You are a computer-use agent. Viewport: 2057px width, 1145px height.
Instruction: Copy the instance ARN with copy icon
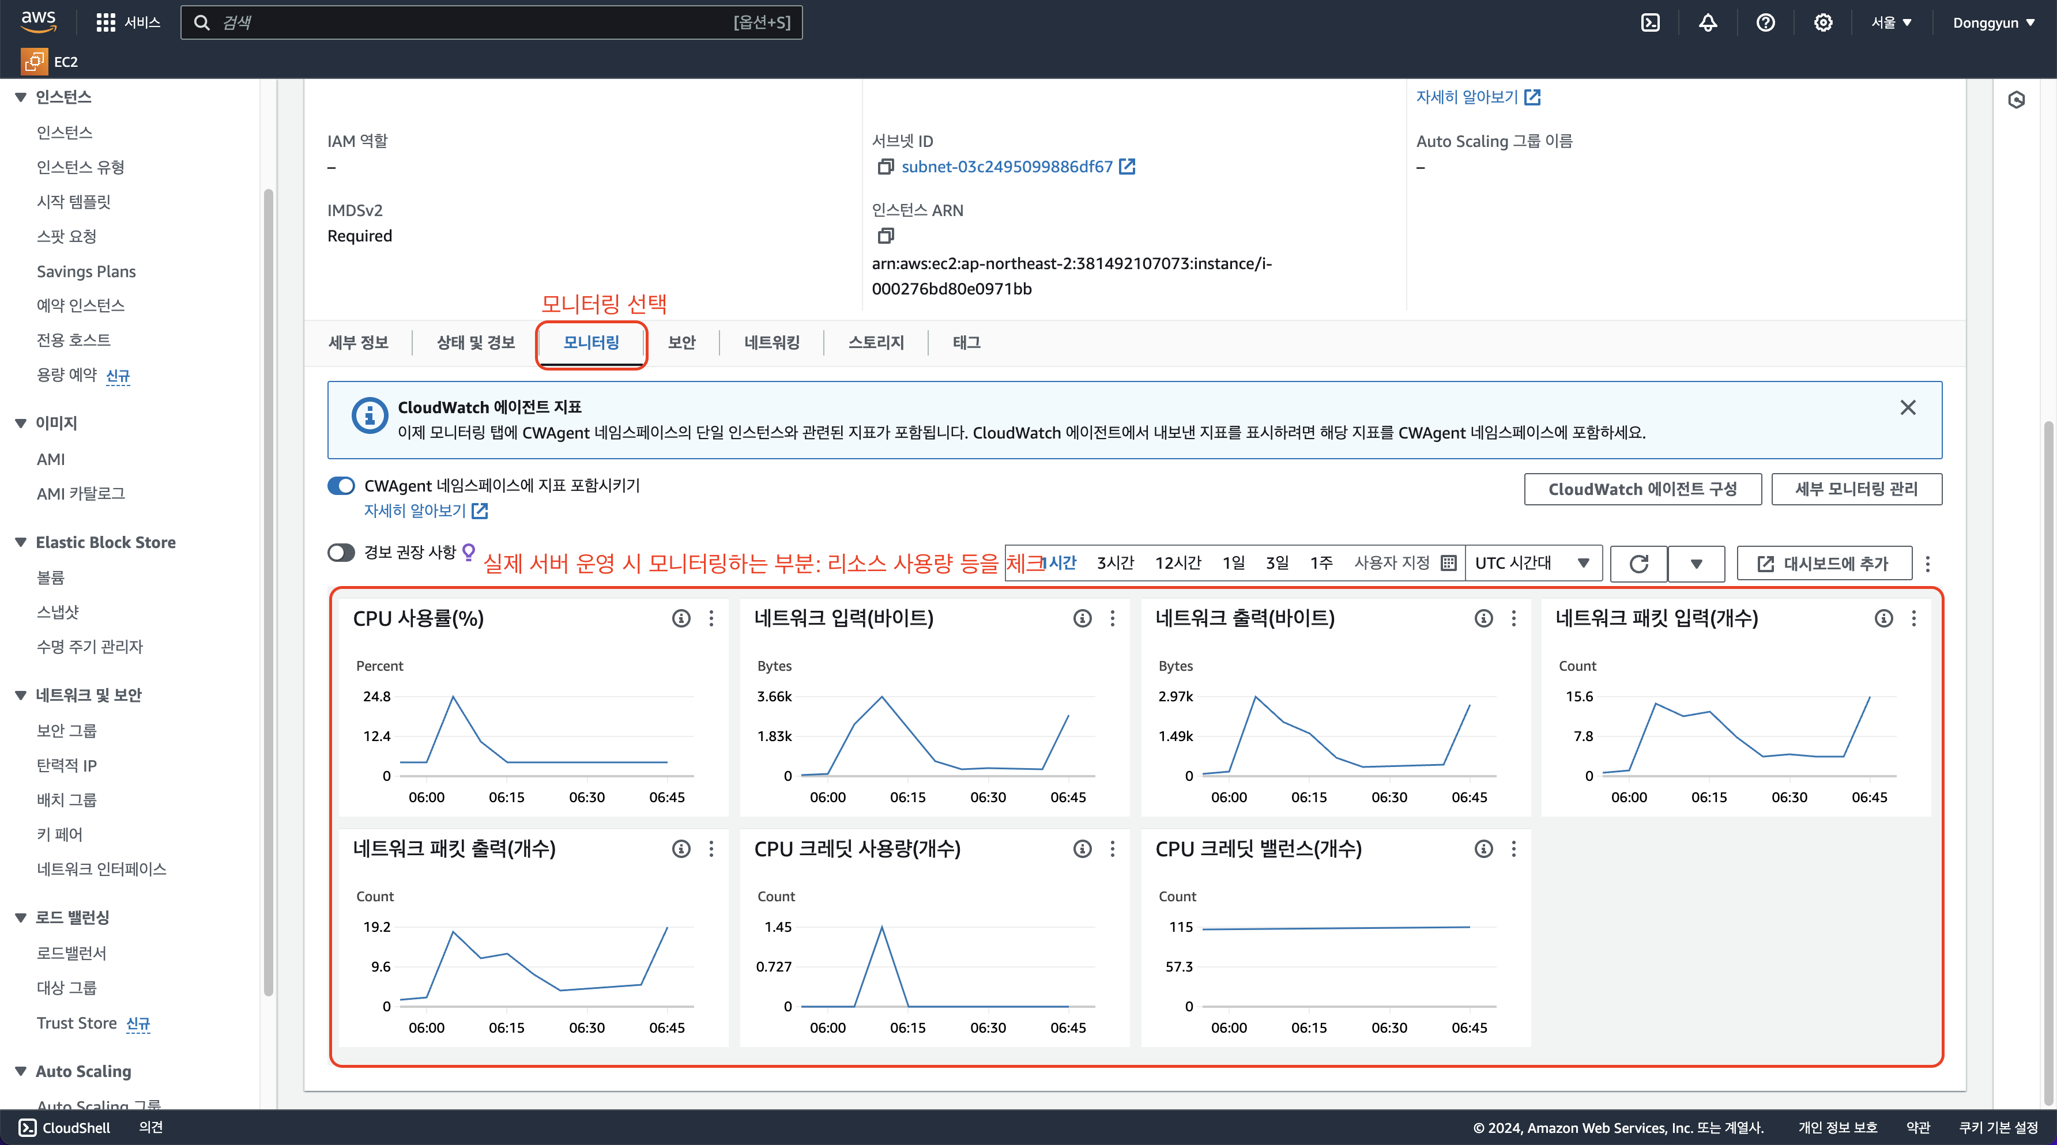(885, 235)
